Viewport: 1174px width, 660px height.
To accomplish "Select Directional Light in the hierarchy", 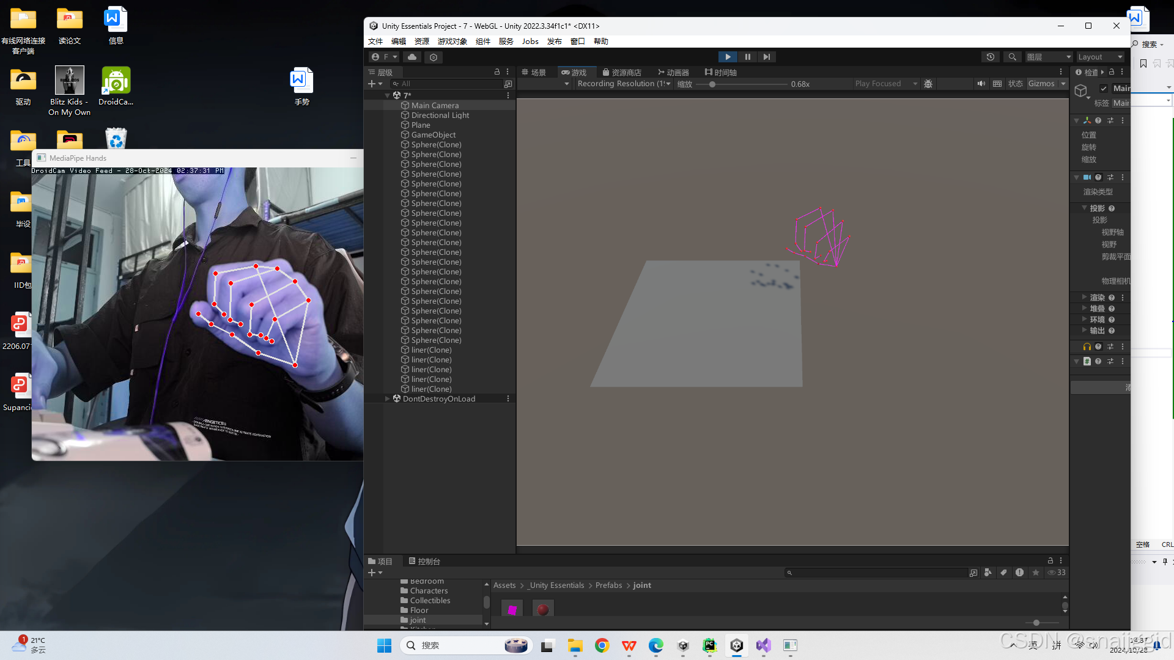I will pyautogui.click(x=440, y=116).
